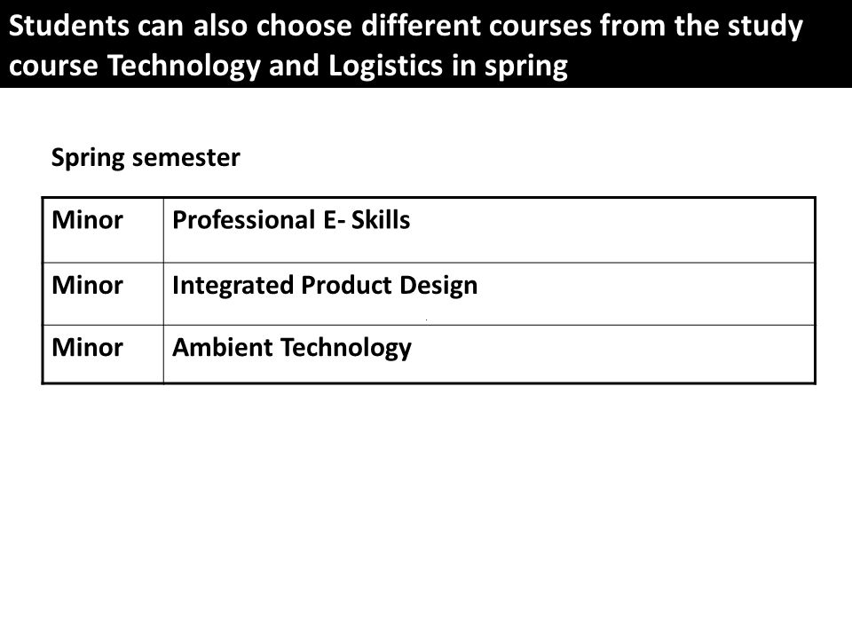Click the word 'Technology' in the title
The width and height of the screenshot is (852, 639).
pyautogui.click(x=185, y=67)
